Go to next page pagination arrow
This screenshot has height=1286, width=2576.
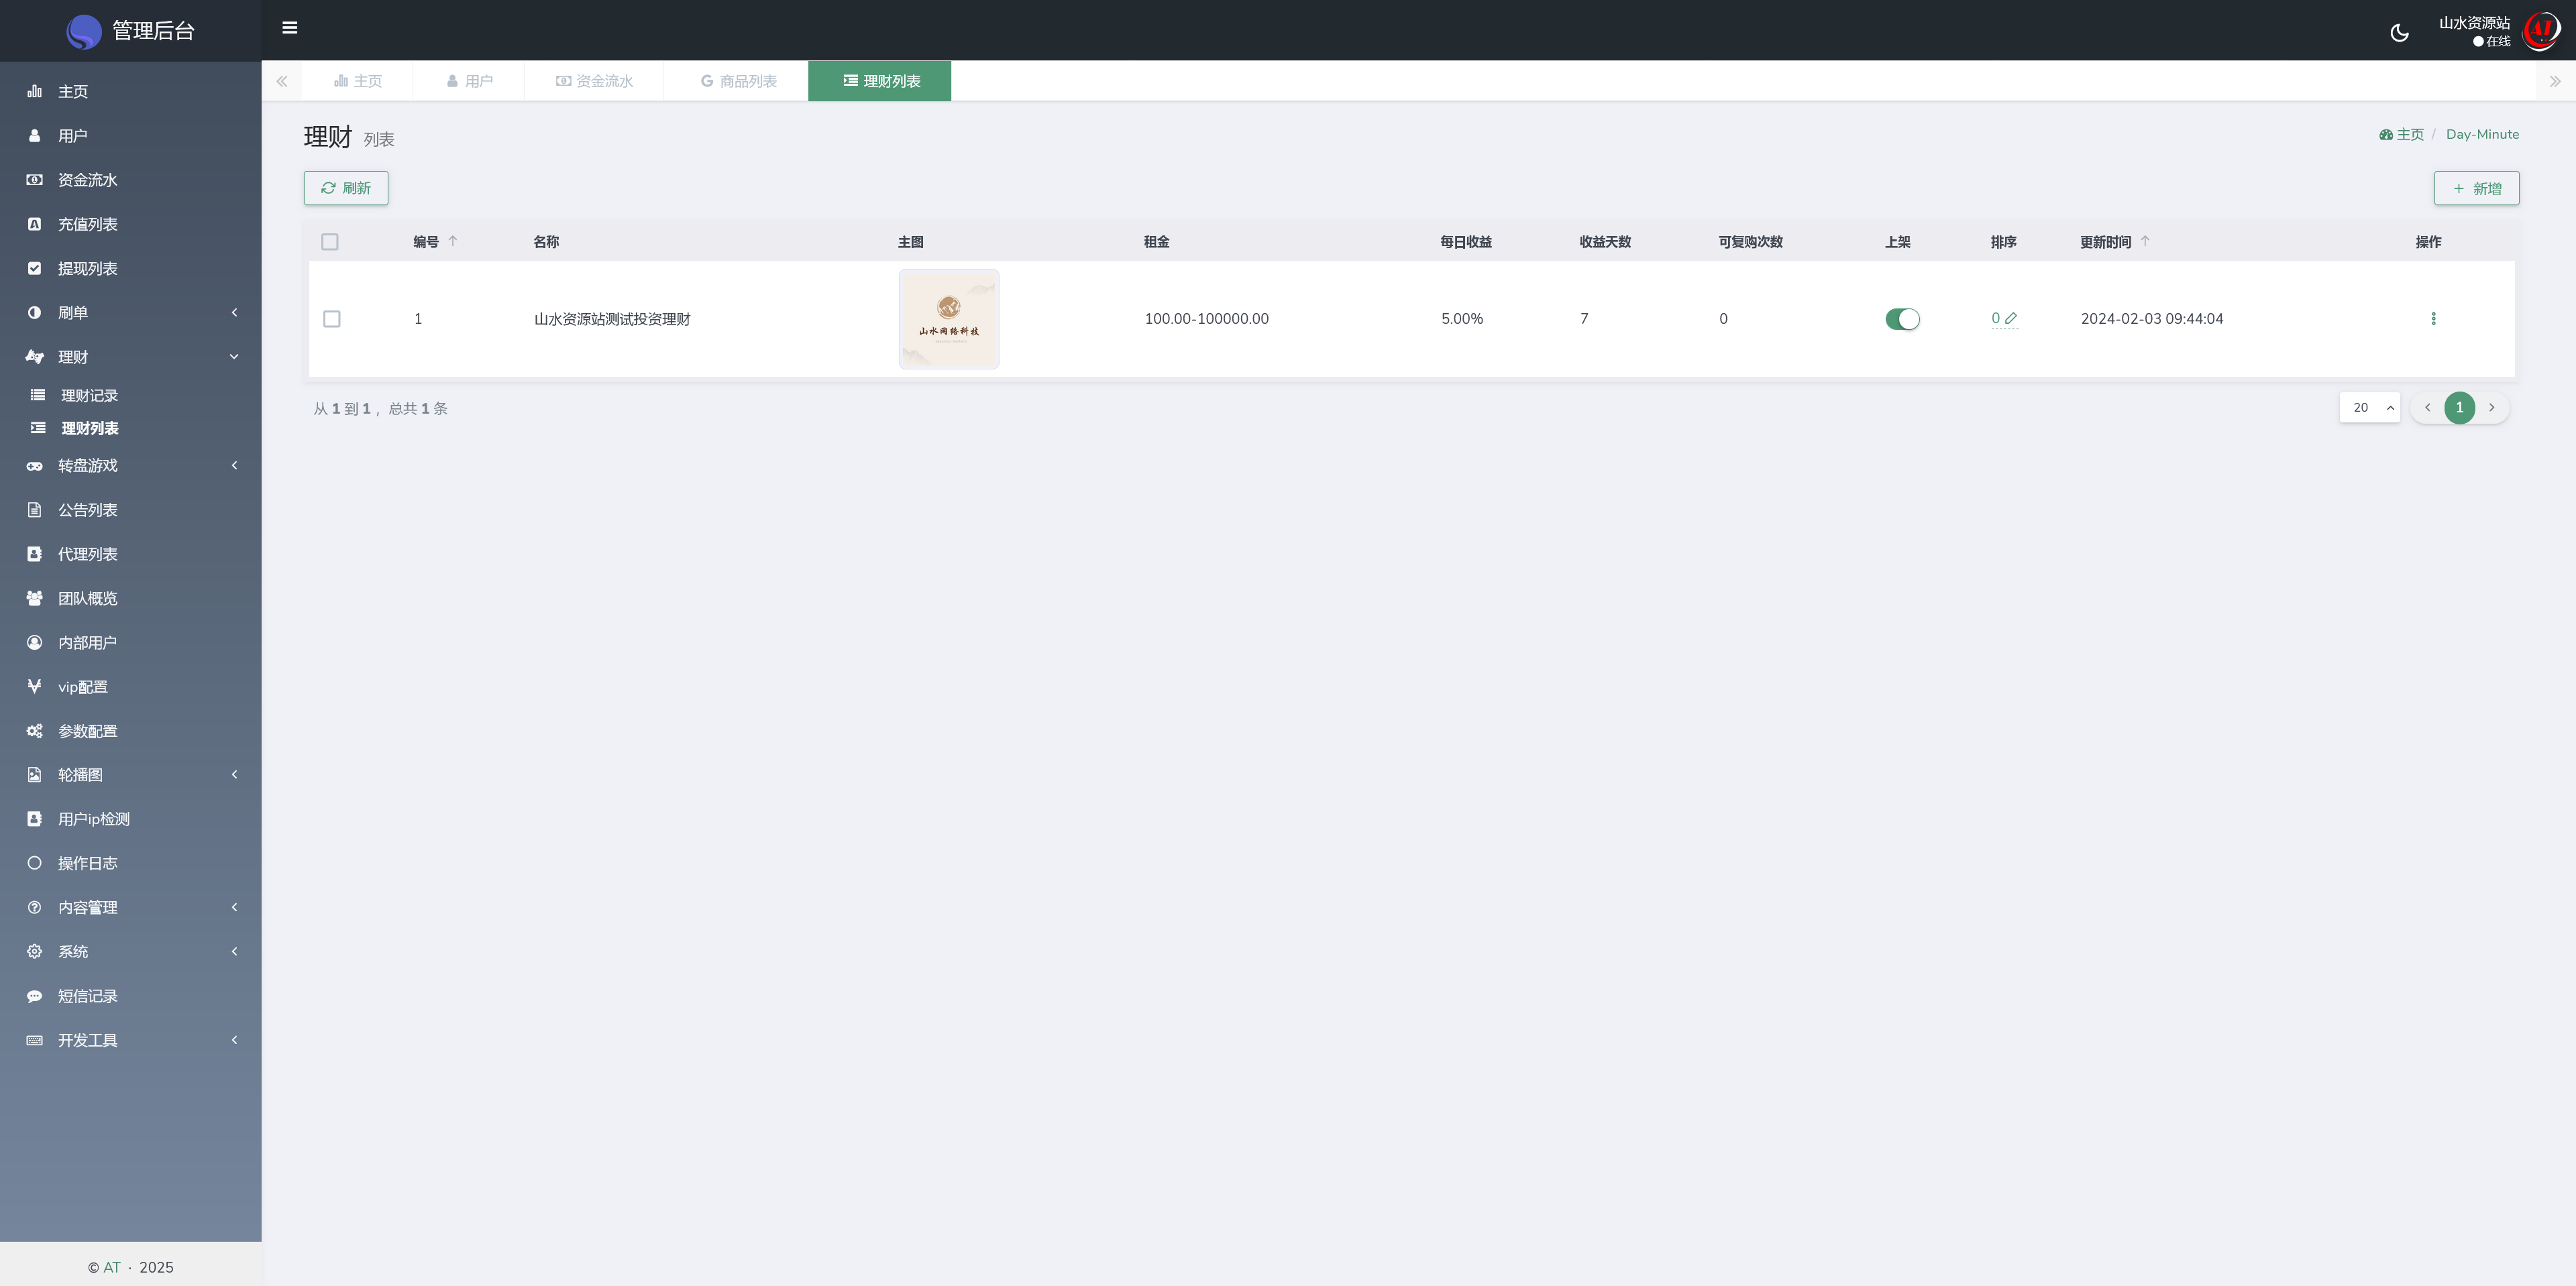point(2491,408)
